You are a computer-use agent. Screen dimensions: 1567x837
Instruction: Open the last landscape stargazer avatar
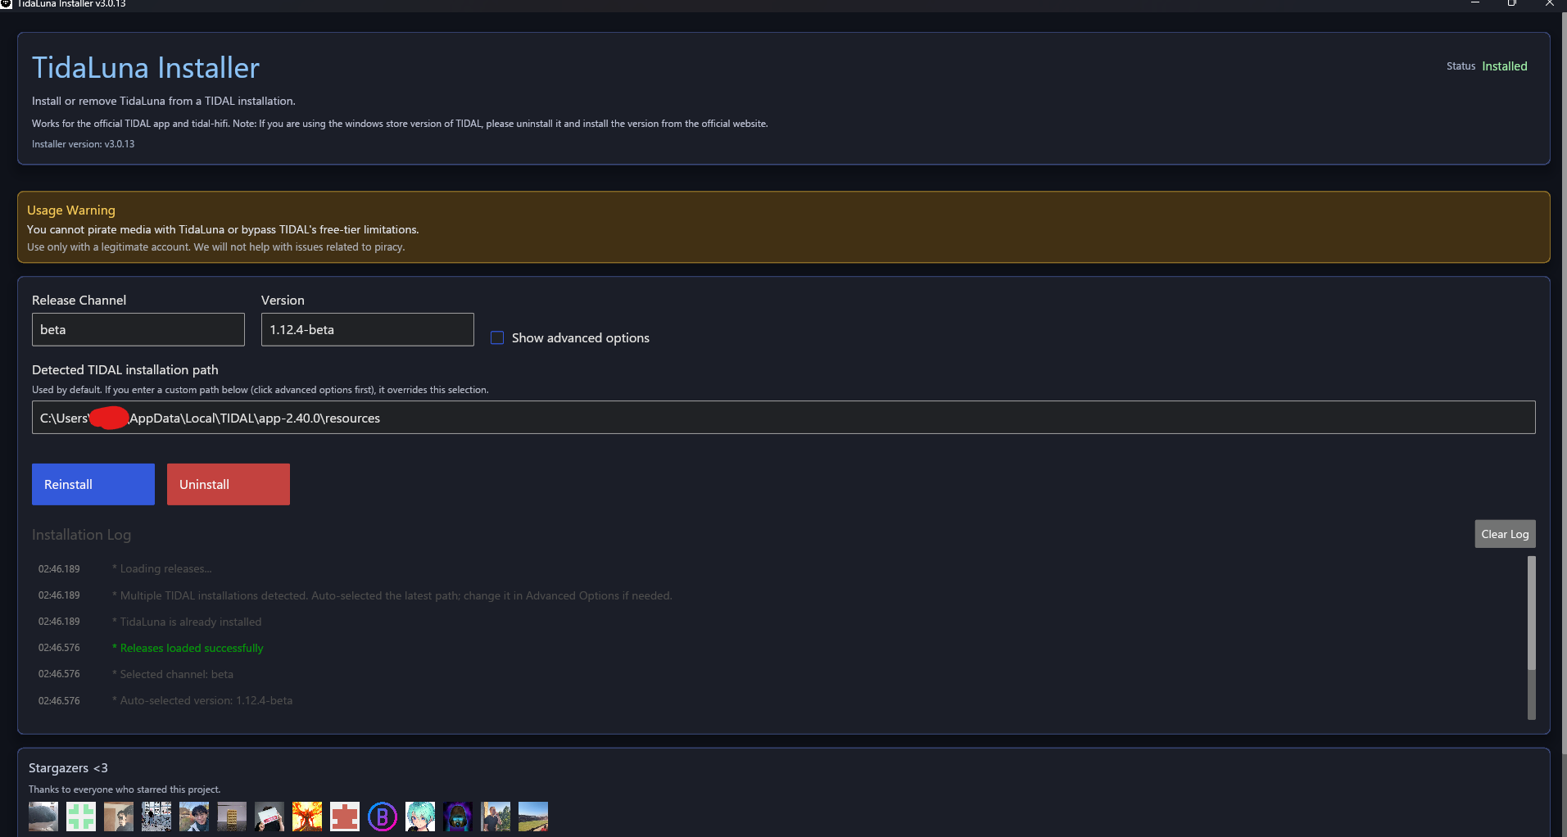533,816
